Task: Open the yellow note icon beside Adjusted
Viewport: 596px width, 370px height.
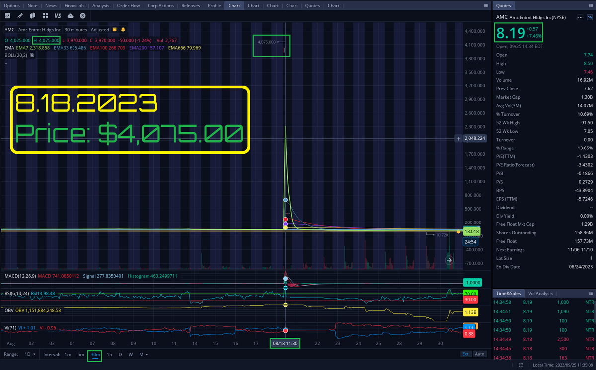Action: click(x=115, y=29)
